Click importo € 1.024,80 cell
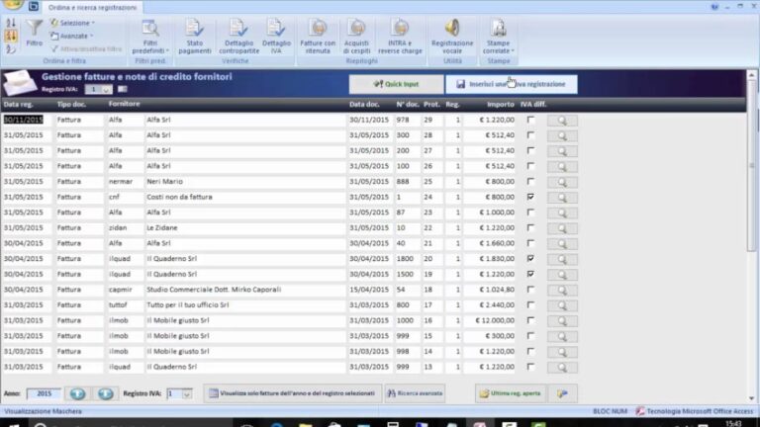The width and height of the screenshot is (760, 427). 490,290
